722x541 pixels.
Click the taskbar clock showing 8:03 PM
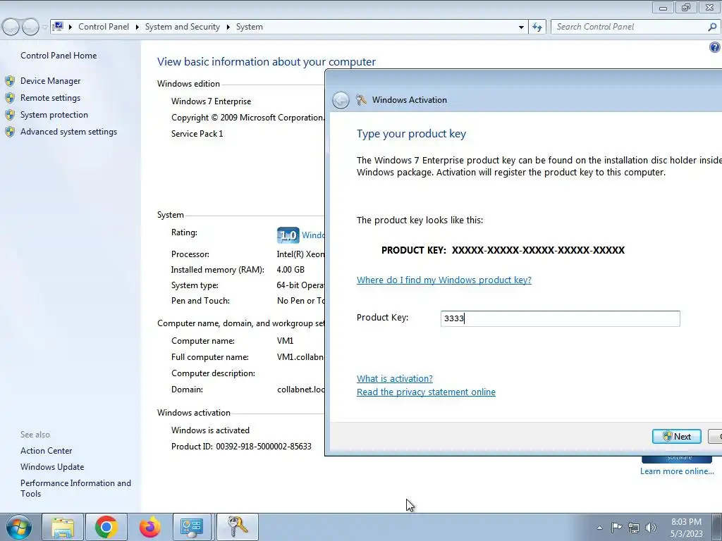[686, 528]
